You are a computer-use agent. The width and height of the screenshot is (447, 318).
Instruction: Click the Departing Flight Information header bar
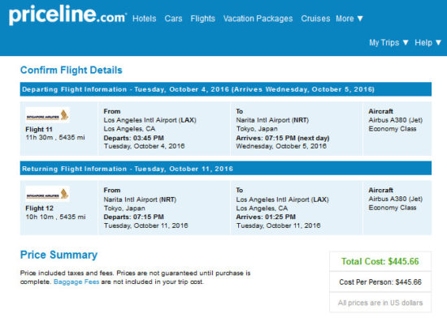[226, 89]
